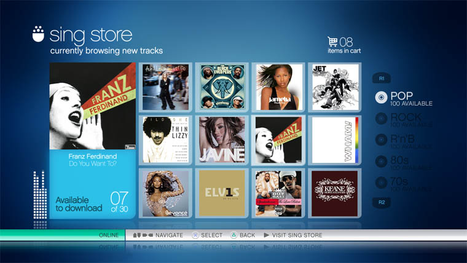Choose the 70s genre label
The width and height of the screenshot is (467, 263).
[399, 181]
